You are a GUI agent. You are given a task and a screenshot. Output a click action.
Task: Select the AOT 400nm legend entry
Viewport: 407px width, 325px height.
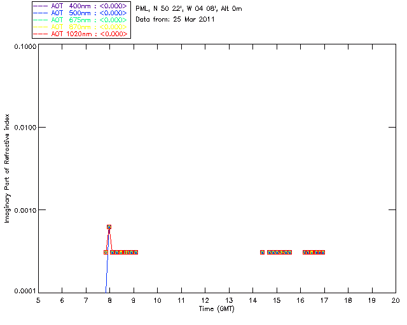click(80, 6)
